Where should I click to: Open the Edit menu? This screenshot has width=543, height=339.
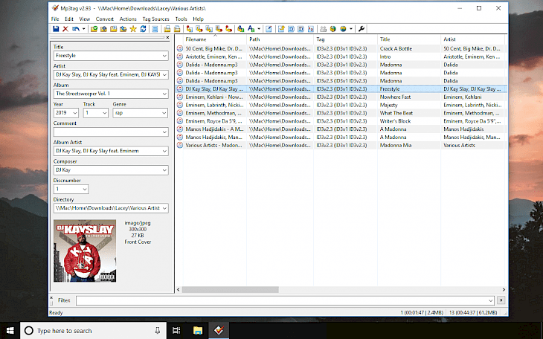(69, 19)
